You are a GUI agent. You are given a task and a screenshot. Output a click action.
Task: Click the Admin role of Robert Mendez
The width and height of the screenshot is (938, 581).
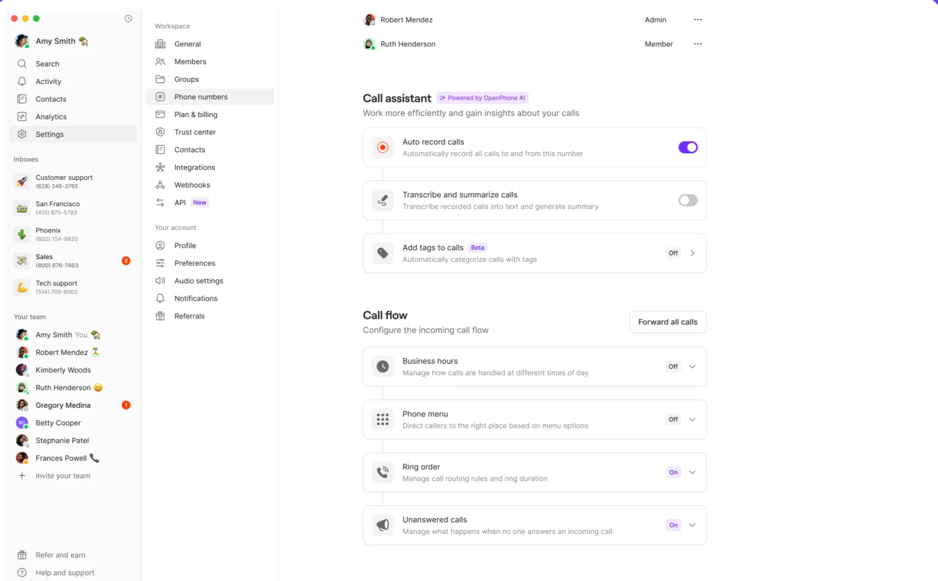(655, 19)
